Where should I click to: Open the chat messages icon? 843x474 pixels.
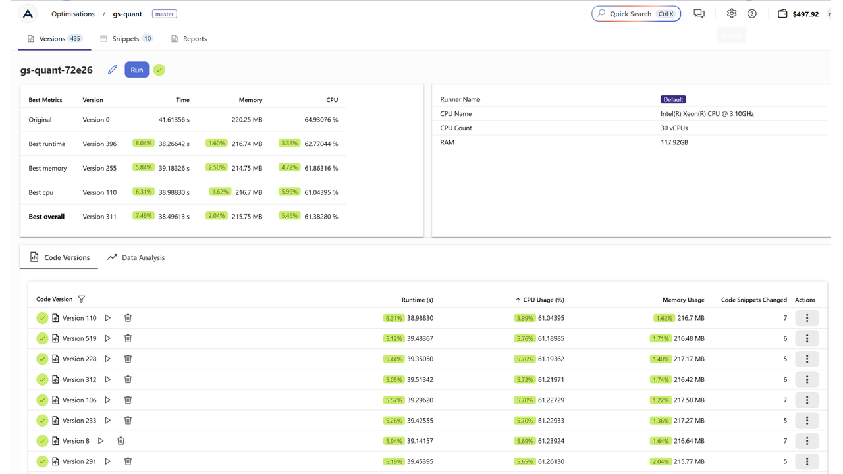[x=699, y=14]
